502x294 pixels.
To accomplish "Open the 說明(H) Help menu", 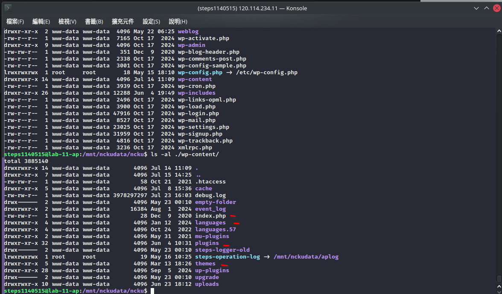I will coord(178,21).
